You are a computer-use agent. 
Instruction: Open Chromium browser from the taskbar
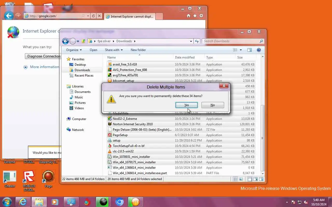(x=120, y=202)
